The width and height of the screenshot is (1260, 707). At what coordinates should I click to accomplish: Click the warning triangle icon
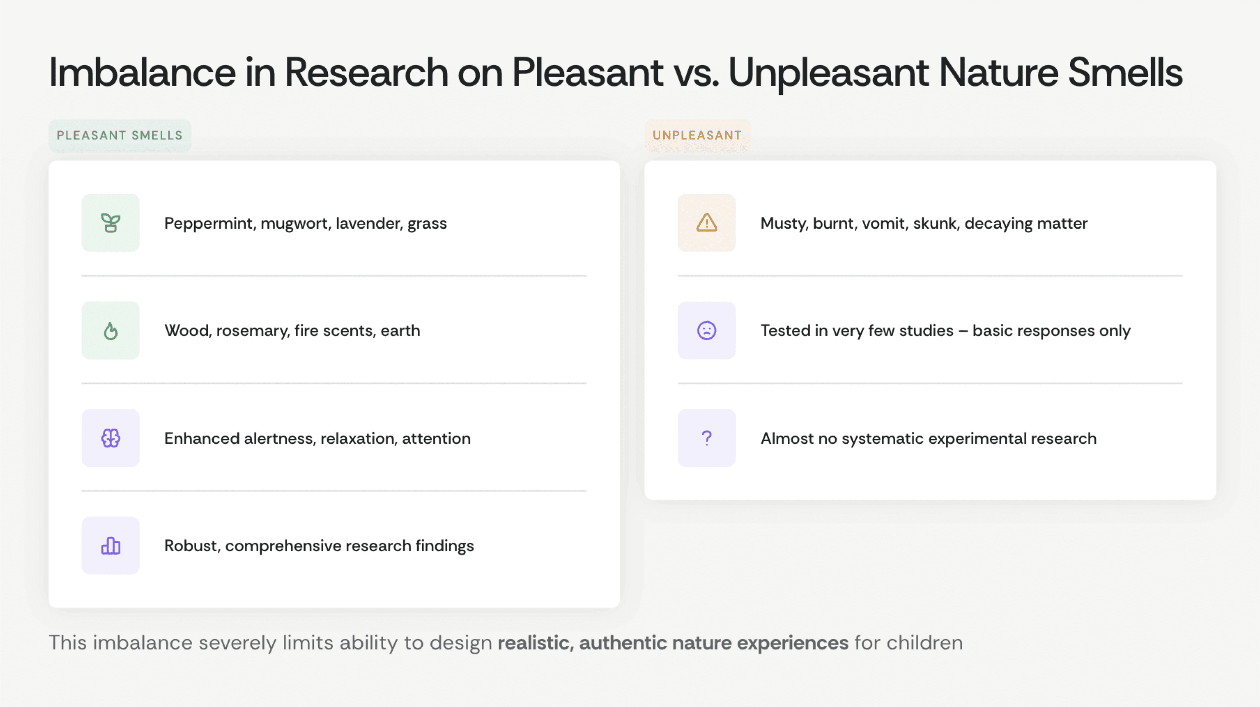tap(706, 223)
